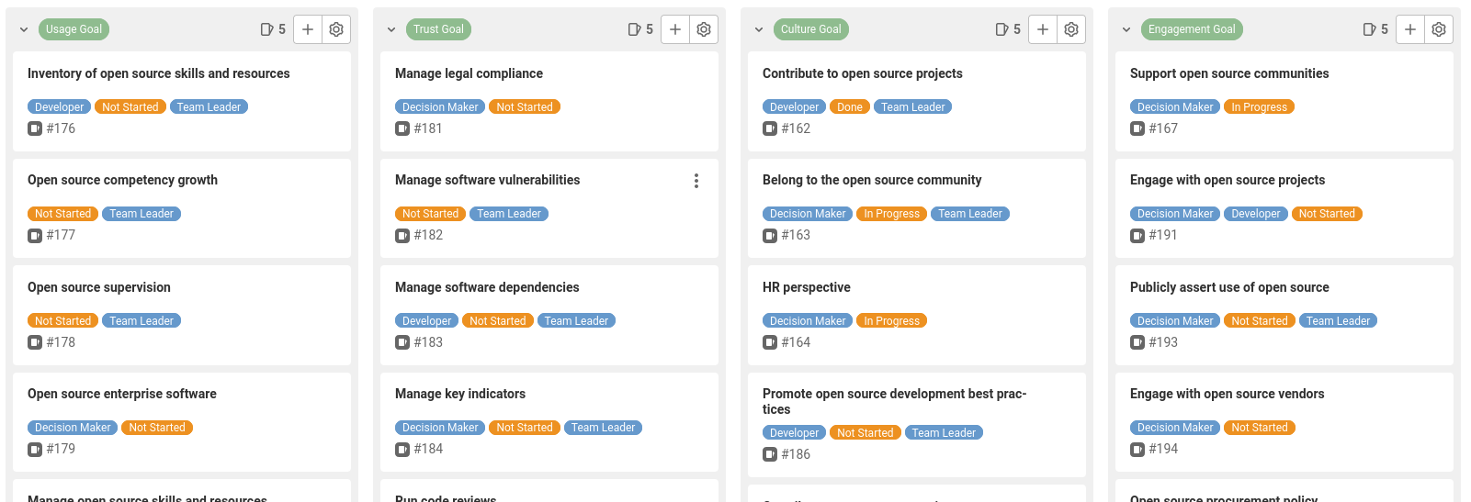Click issue count icon in Usage Goal header
This screenshot has width=1471, height=502.
(x=266, y=29)
